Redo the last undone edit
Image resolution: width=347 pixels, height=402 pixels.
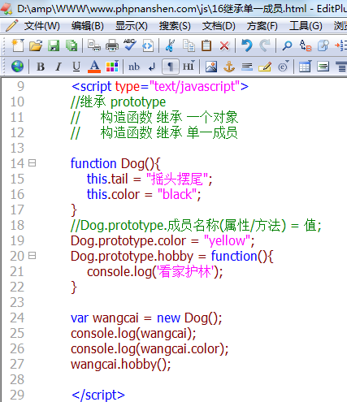click(265, 45)
